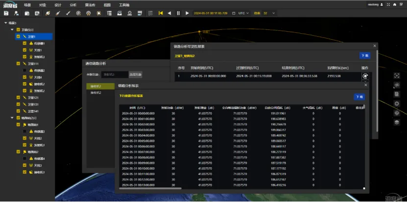The height and width of the screenshot is (202, 407).
Task: Play the simulation forward
Action: [187, 13]
